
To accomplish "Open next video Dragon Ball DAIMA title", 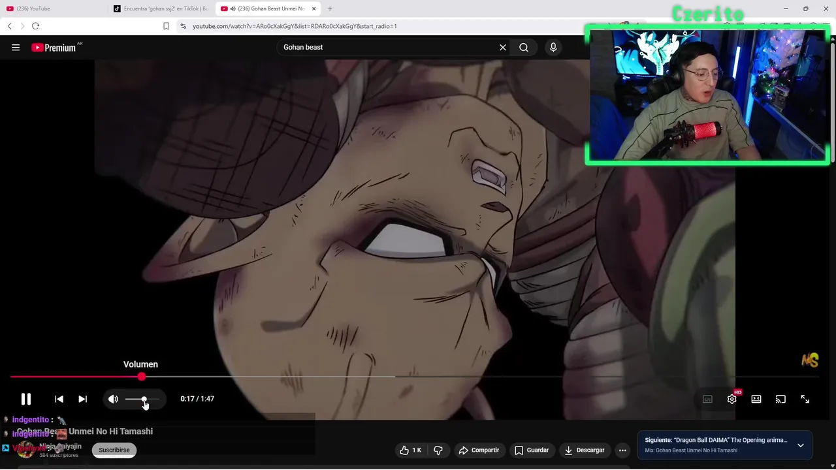I will [x=716, y=440].
